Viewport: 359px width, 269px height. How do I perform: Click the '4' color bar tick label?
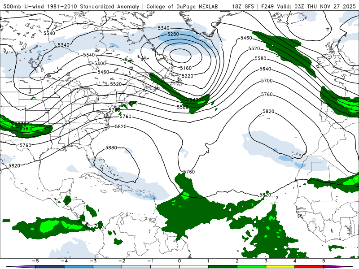pyautogui.click(x=295, y=261)
